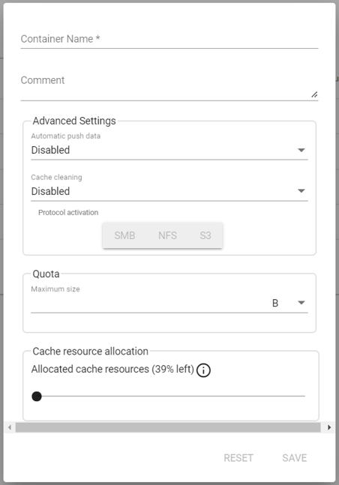
Task: Click the middle of the cache allocation slider track
Action: (x=169, y=396)
